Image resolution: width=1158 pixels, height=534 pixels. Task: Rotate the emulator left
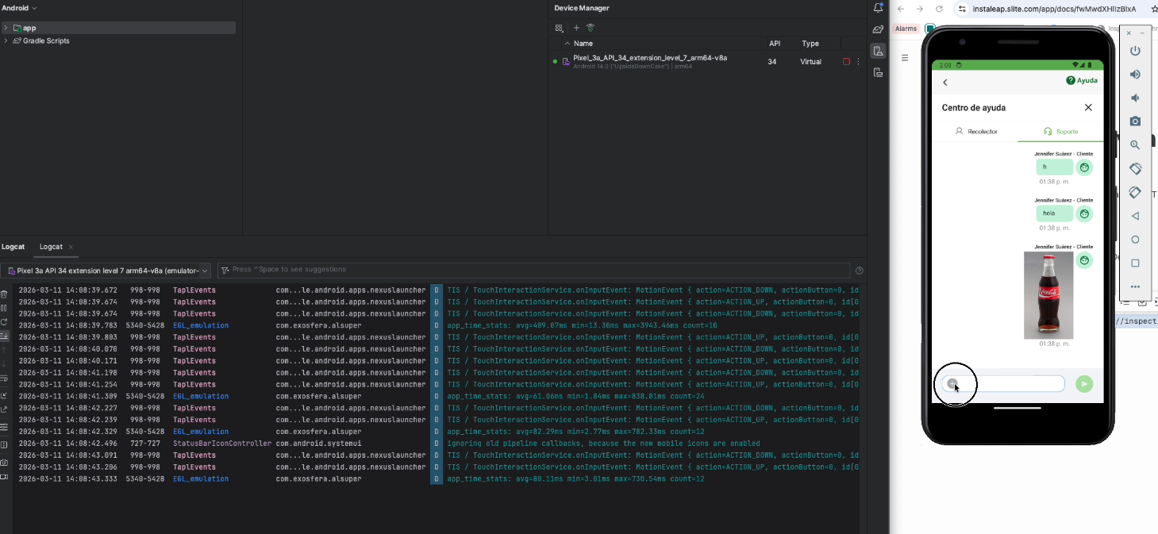click(1135, 168)
